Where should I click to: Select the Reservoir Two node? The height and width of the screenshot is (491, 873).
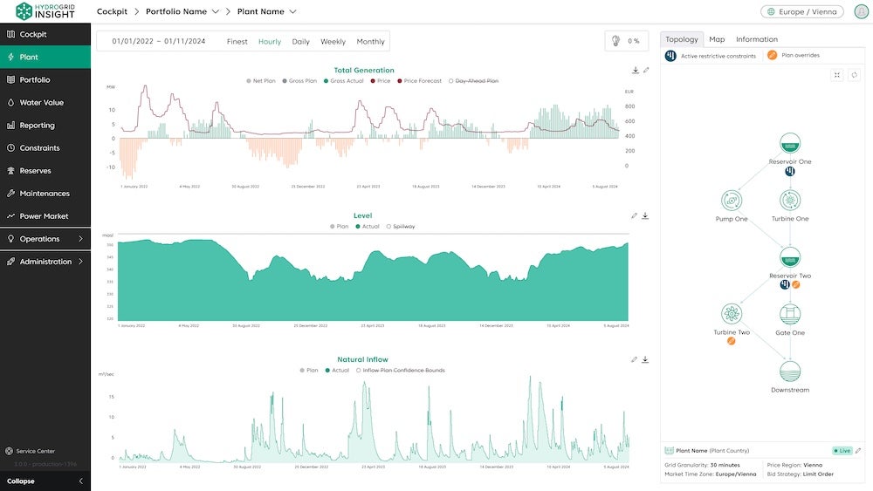coord(790,258)
